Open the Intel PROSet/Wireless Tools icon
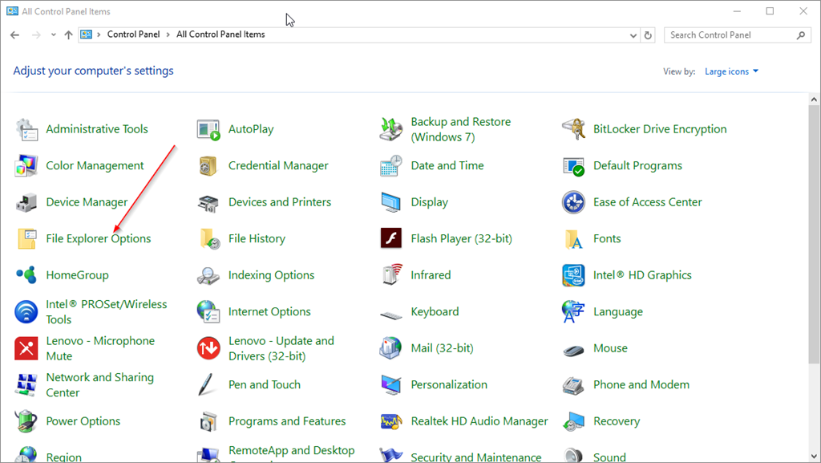The width and height of the screenshot is (821, 463). coord(26,311)
